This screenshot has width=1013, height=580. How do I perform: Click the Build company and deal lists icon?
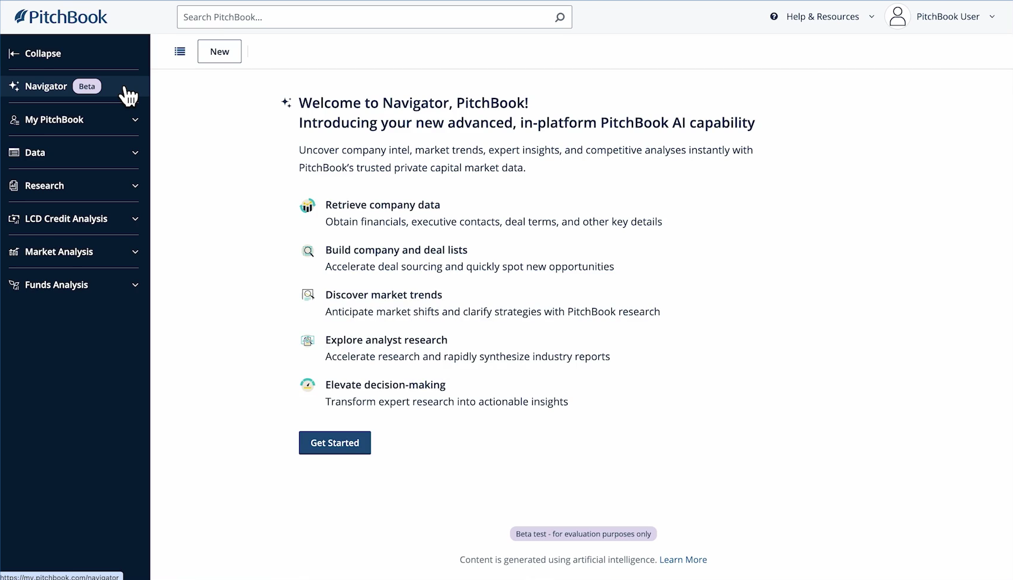pos(308,251)
